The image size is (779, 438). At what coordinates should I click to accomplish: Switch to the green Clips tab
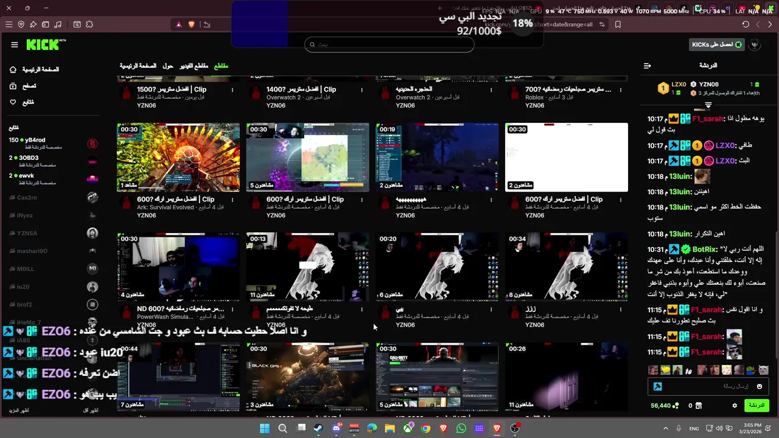221,66
